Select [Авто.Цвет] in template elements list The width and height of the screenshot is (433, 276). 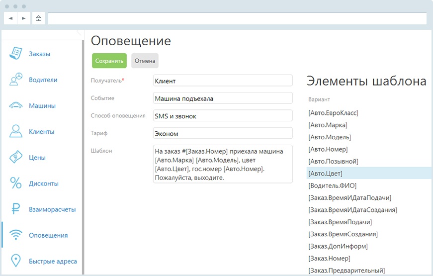325,174
